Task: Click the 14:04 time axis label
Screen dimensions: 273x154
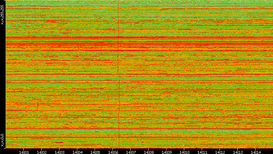Action: click(x=77, y=153)
